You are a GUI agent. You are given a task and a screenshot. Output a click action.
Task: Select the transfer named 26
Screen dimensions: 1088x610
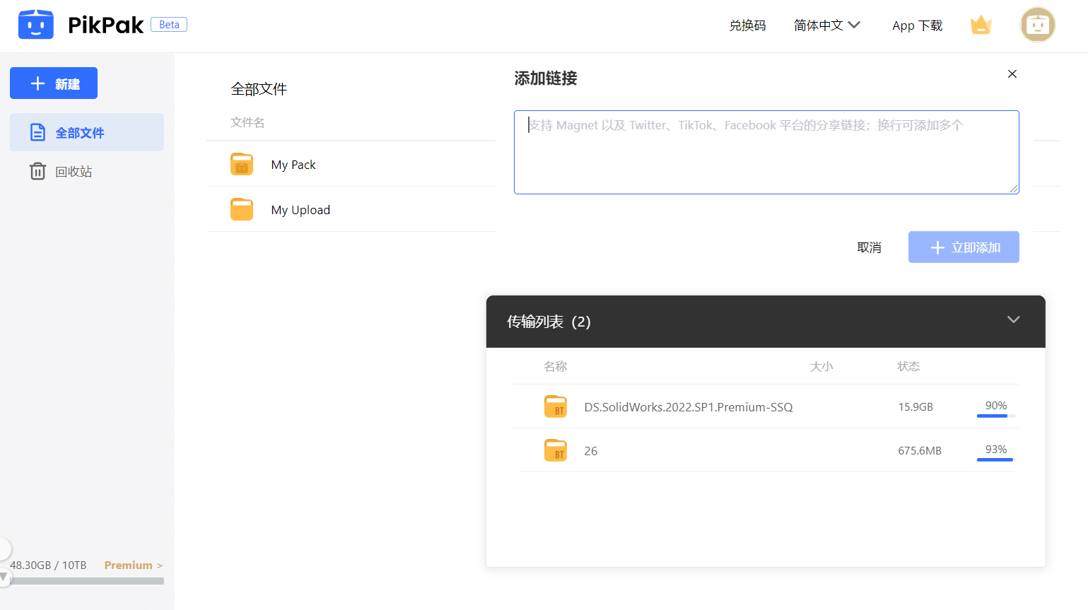pos(591,451)
